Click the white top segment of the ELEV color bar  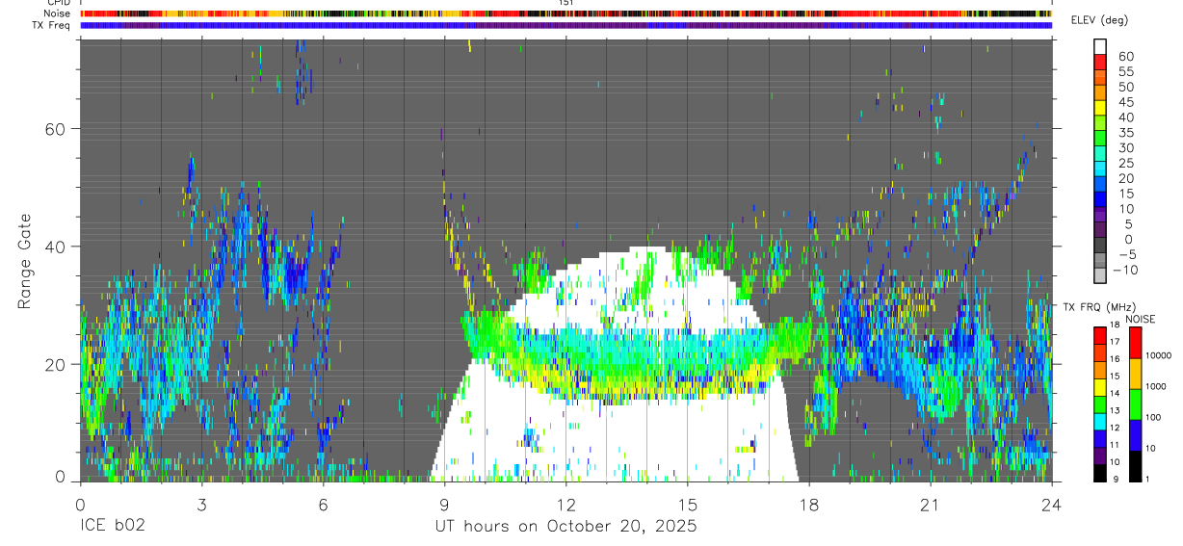point(1099,45)
